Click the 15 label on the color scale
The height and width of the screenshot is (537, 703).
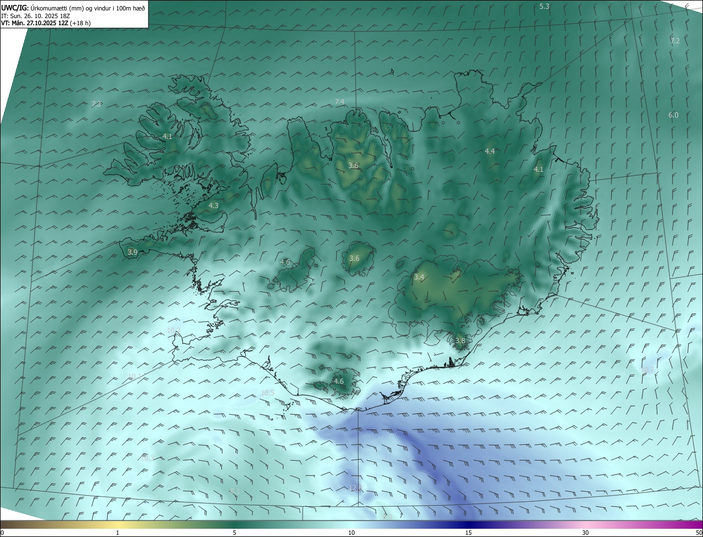tap(468, 533)
